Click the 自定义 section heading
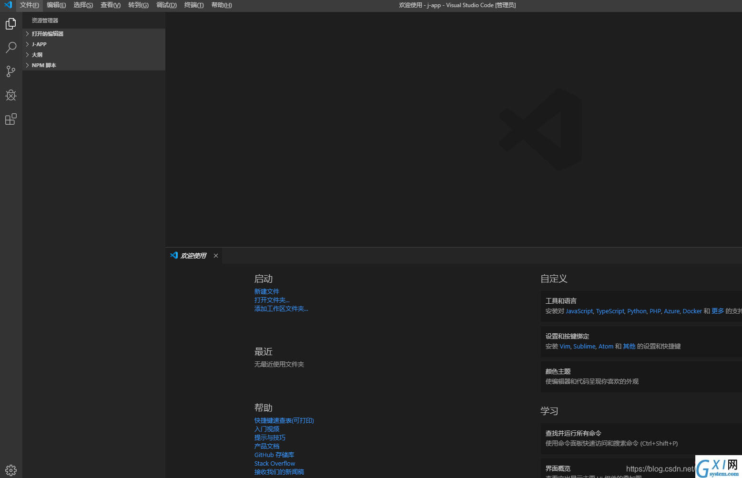This screenshot has height=478, width=742. coord(554,279)
